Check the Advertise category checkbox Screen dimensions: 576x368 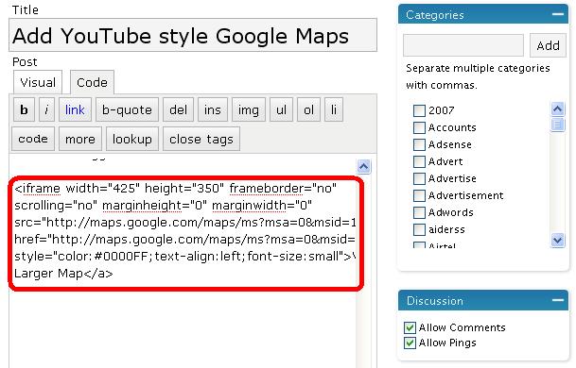click(419, 178)
